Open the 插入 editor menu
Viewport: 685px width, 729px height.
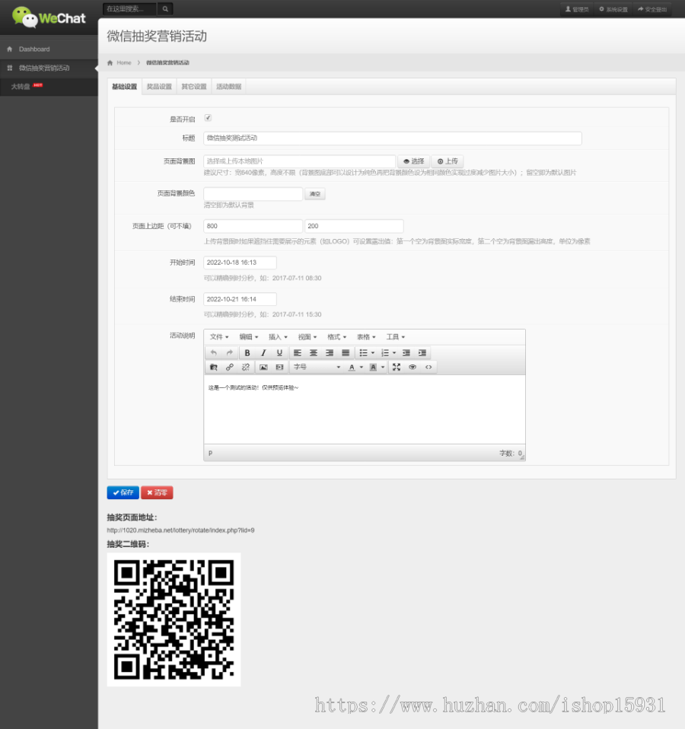[278, 336]
